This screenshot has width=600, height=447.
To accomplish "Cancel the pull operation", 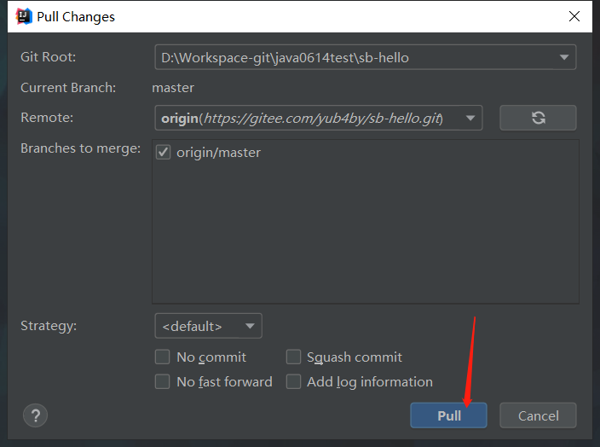I will (538, 415).
